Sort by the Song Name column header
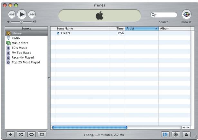The width and height of the screenshot is (198, 140). point(80,29)
